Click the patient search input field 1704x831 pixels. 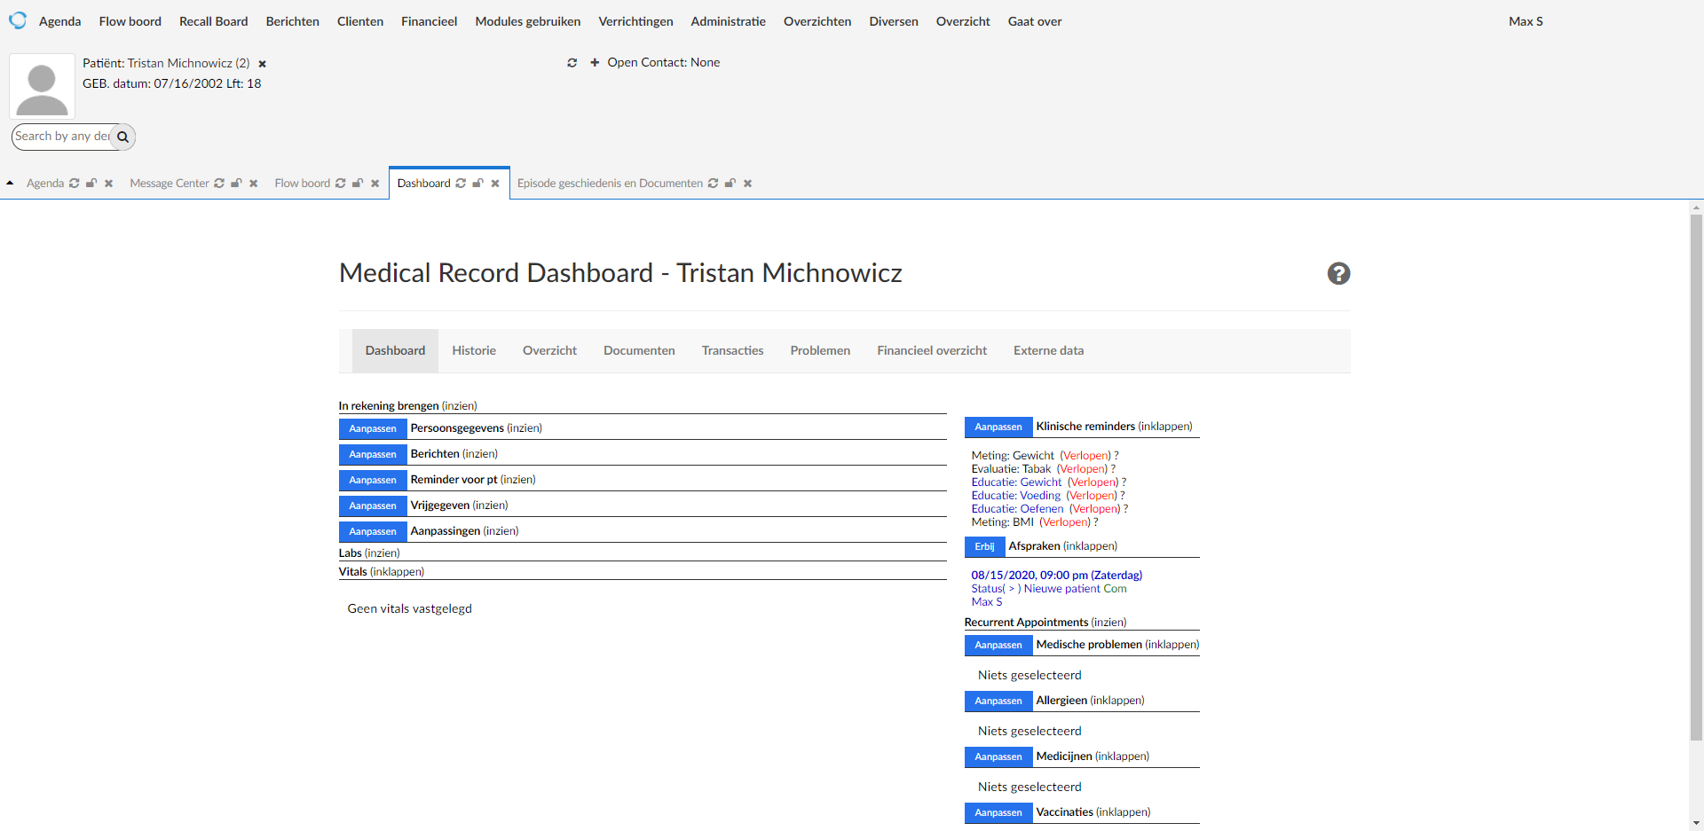62,137
